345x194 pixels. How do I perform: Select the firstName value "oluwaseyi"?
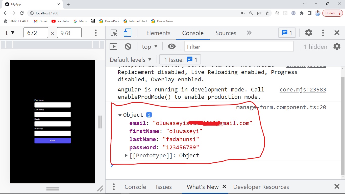point(184,131)
